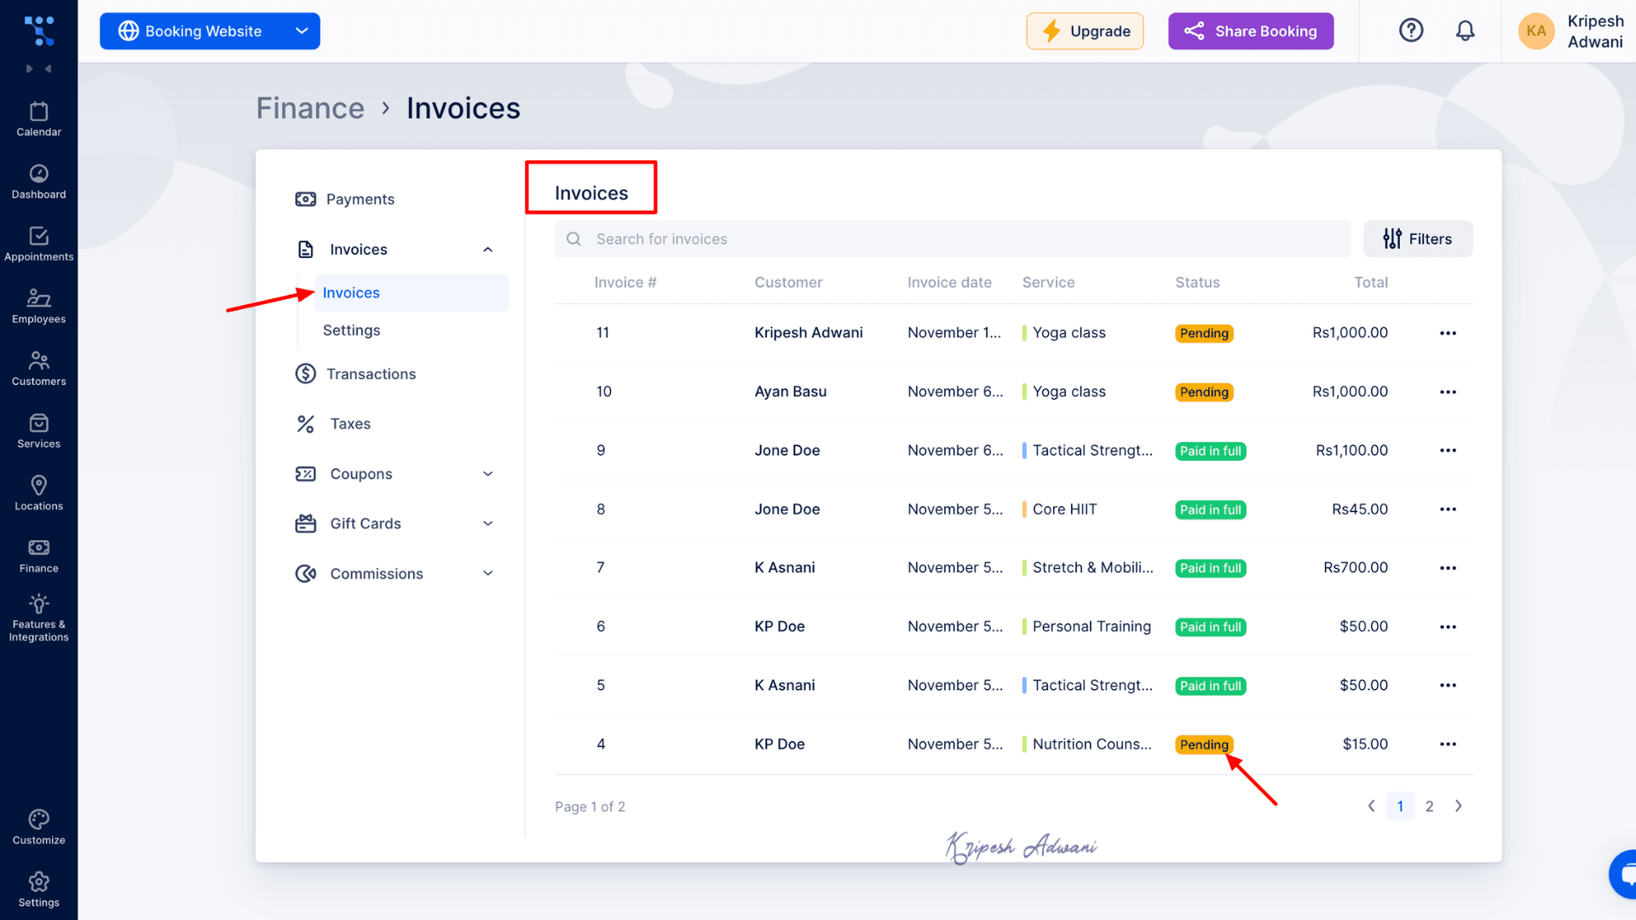Click the Share Booking button
The image size is (1636, 920).
(x=1250, y=32)
